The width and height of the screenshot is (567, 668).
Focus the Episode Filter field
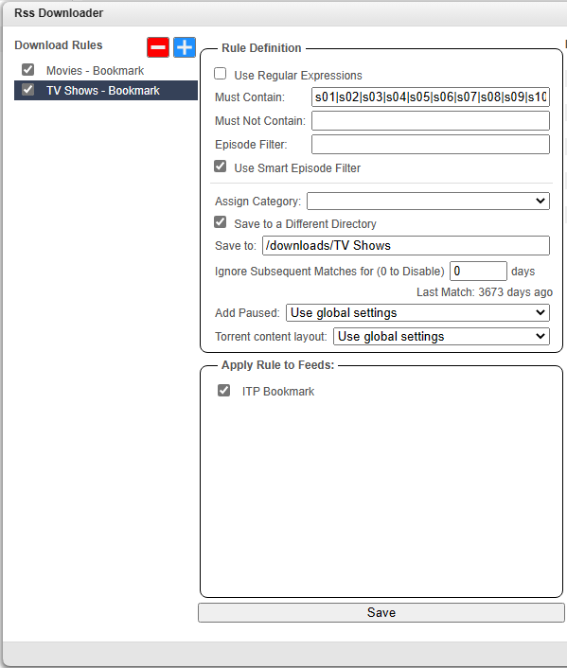click(x=431, y=145)
